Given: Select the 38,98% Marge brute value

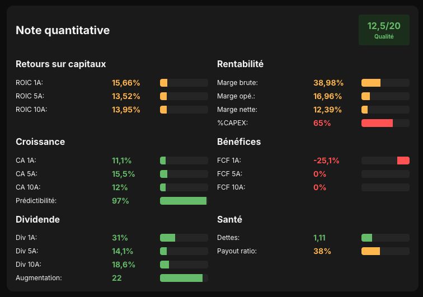Looking at the screenshot, I should 328,83.
